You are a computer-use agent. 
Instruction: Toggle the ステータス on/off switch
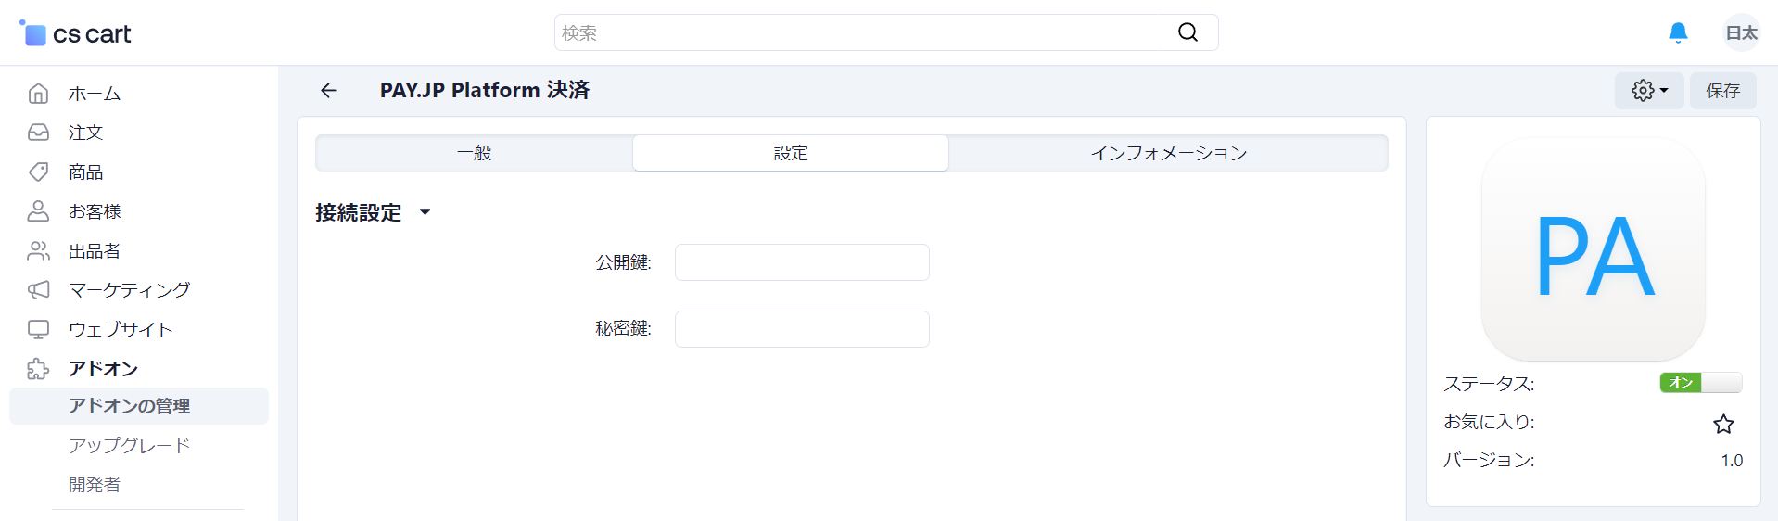point(1700,382)
